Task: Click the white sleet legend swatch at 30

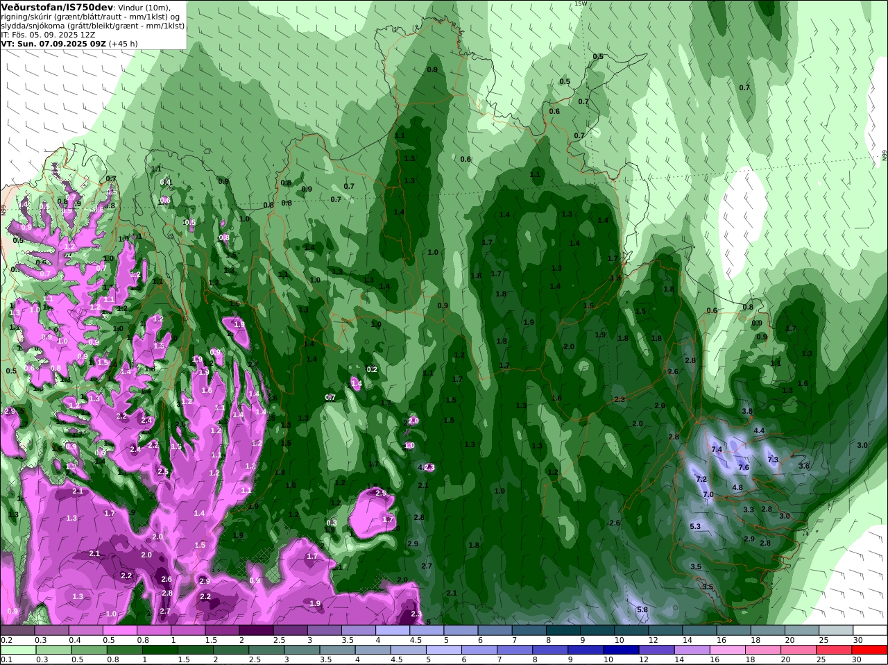Action: click(870, 630)
